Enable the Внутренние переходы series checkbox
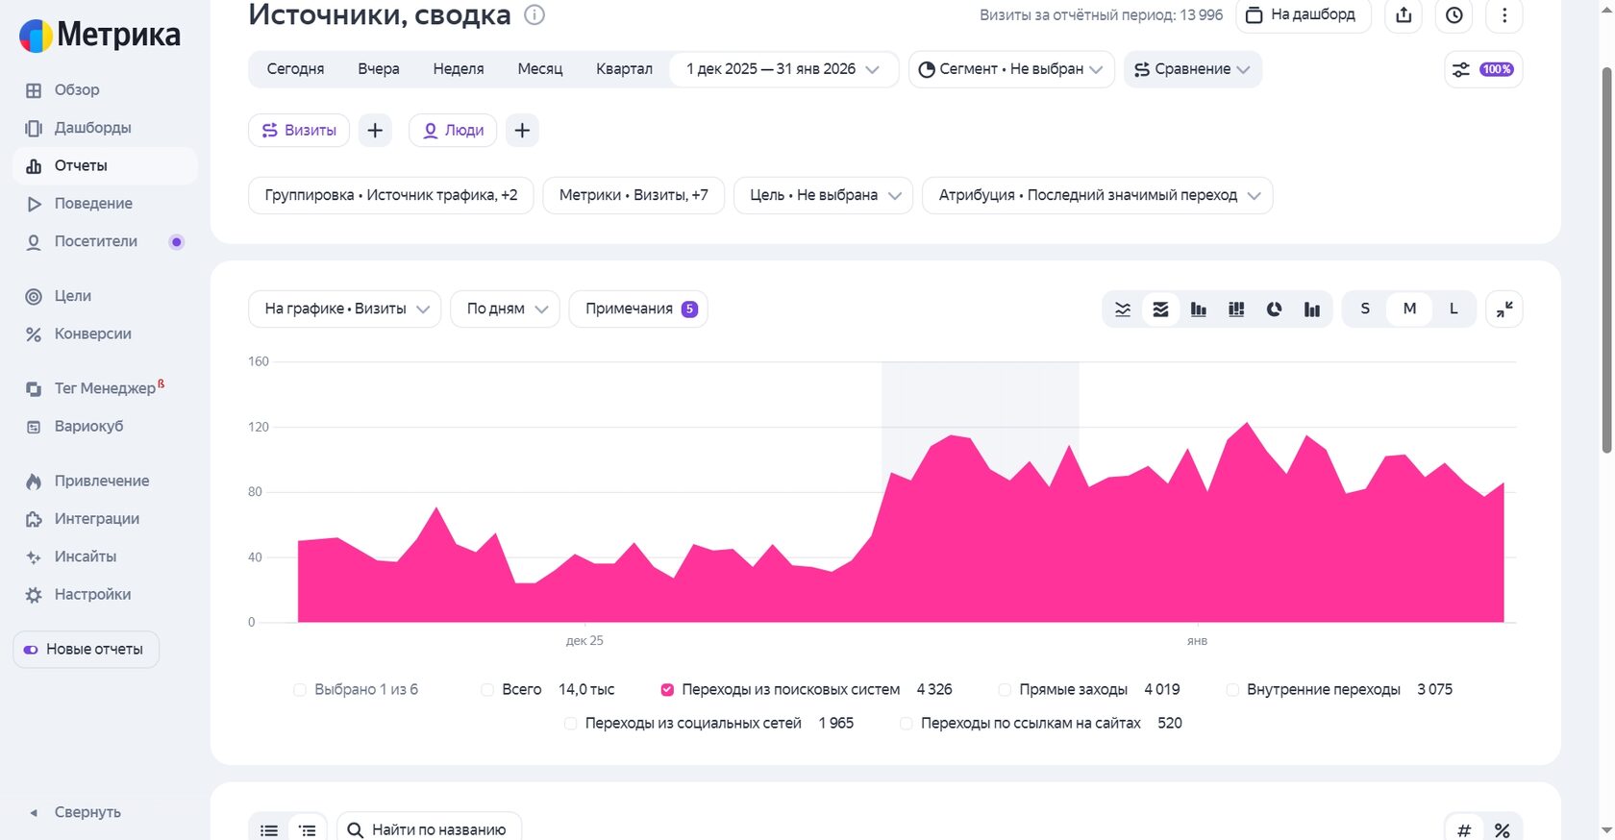 pos(1232,690)
